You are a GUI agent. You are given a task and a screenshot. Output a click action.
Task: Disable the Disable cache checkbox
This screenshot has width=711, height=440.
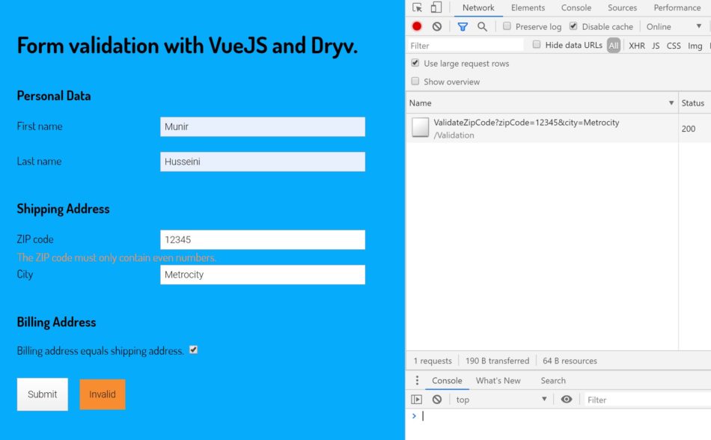pos(573,25)
